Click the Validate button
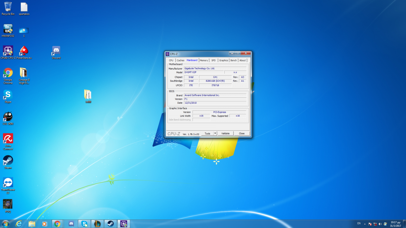 (x=225, y=133)
